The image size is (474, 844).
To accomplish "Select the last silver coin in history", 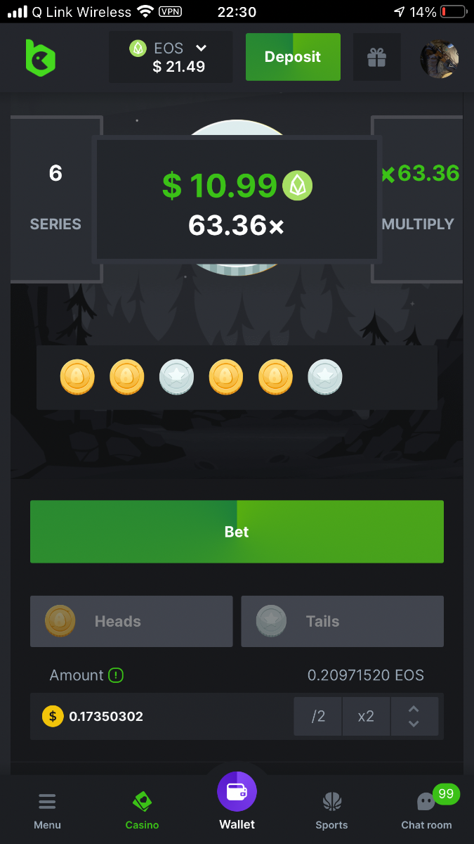I will tap(325, 377).
